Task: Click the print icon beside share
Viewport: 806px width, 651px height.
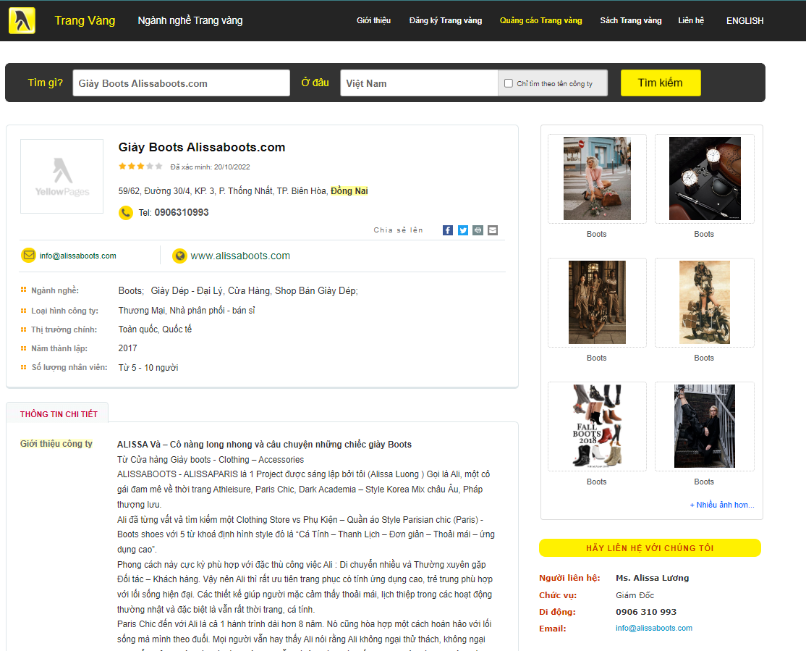Action: 478,230
